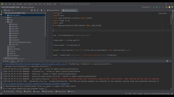
Task: Click the Project tree horizontal scrollbar
Action: [14, 59]
